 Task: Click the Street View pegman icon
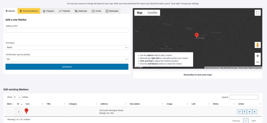click(x=258, y=45)
